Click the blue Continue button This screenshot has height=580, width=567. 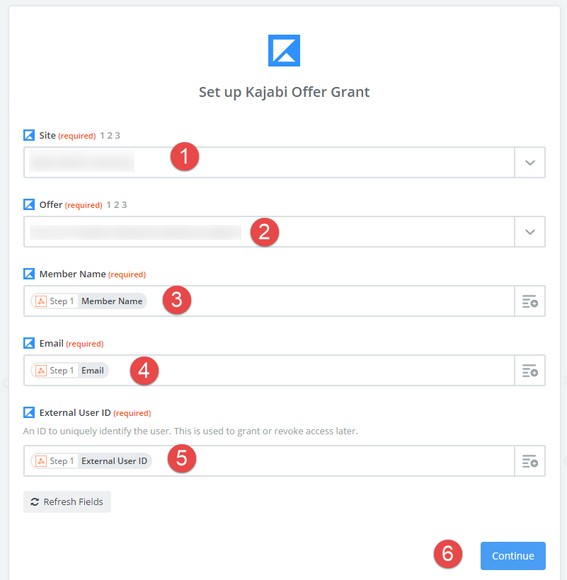click(x=513, y=555)
